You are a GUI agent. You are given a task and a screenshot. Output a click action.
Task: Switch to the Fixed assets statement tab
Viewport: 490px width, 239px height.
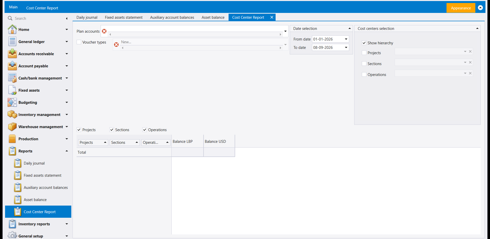124,17
